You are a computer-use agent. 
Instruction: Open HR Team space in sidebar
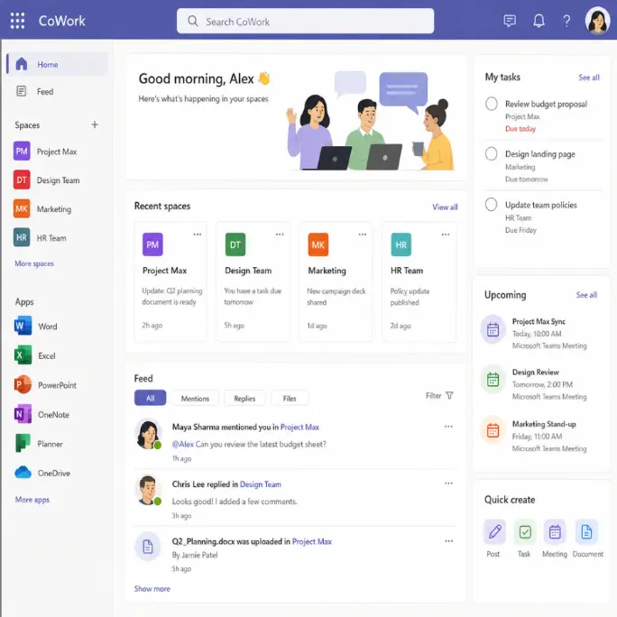coord(40,237)
